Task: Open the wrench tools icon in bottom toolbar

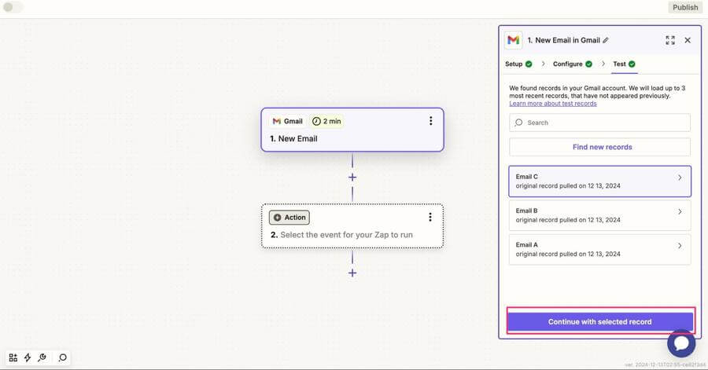Action: (x=42, y=357)
